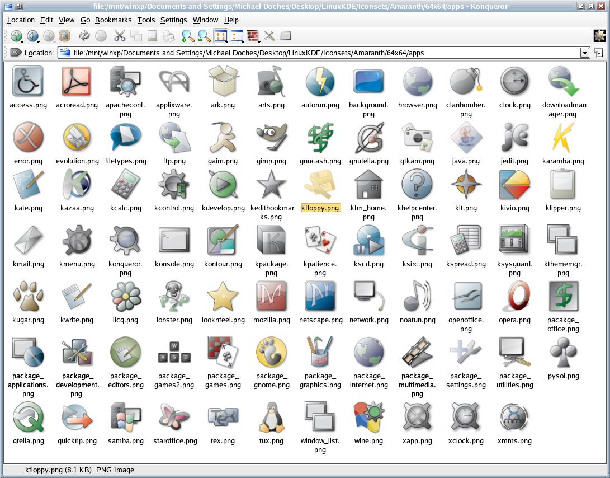The height and width of the screenshot is (478, 610).
Task: Click the greyed-out Forward arrow button
Action: pyautogui.click(x=49, y=36)
